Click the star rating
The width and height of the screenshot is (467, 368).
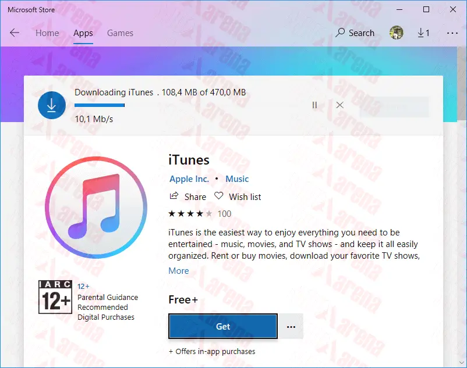[x=190, y=214]
